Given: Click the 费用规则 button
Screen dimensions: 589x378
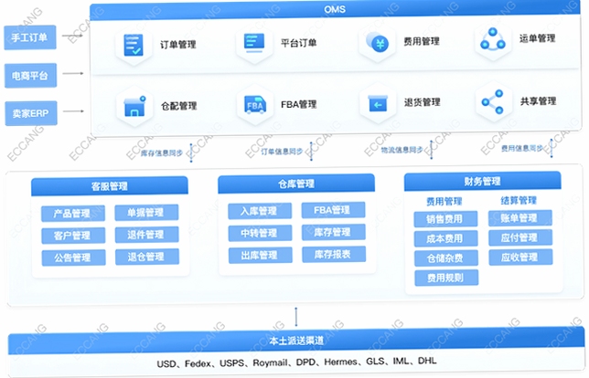Looking at the screenshot, I should (446, 278).
